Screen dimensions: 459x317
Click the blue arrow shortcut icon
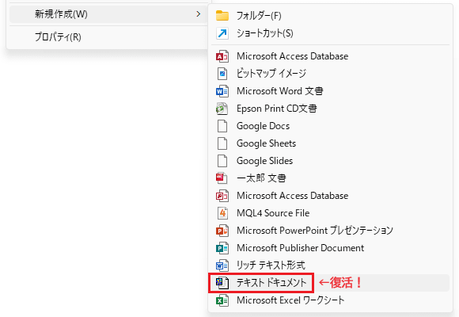[222, 33]
